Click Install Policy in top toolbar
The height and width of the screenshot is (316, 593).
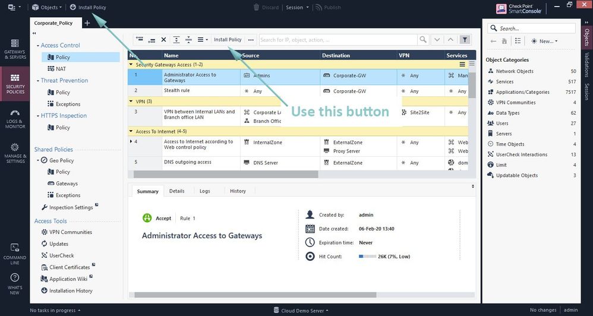coord(88,7)
